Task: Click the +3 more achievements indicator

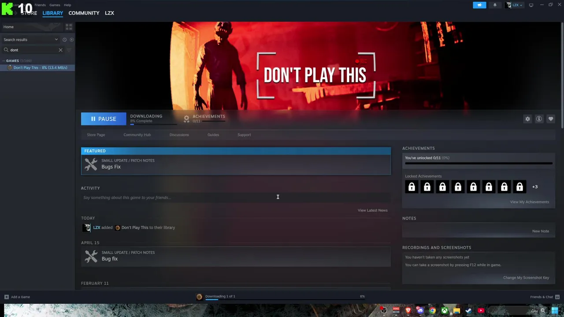Action: click(x=535, y=187)
